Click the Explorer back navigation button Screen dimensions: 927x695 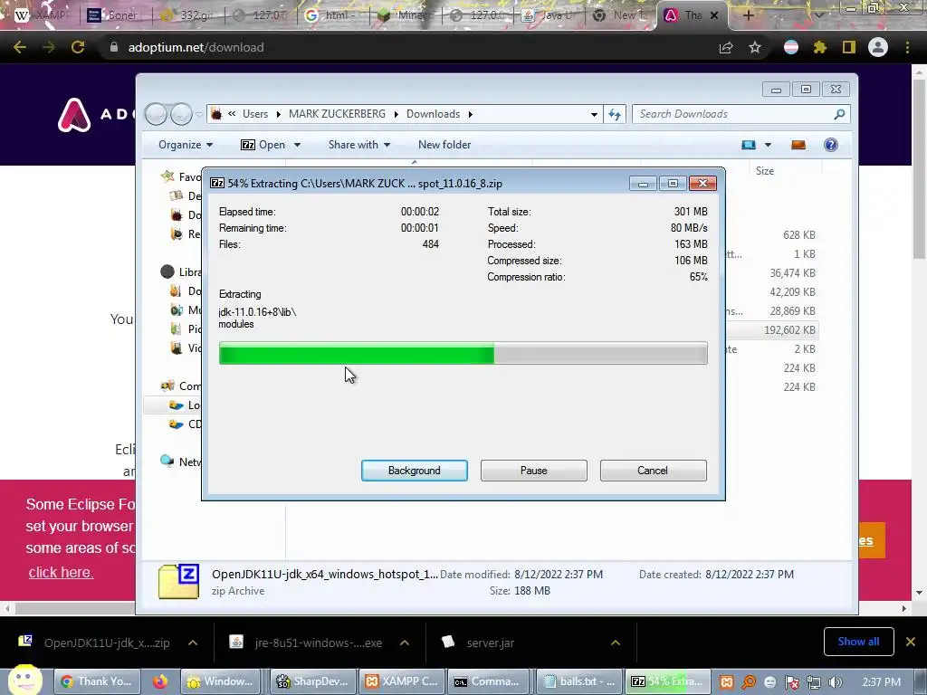tap(156, 114)
